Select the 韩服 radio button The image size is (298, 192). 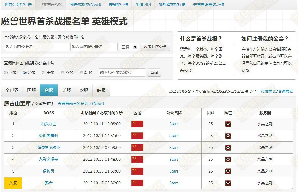[82, 73]
